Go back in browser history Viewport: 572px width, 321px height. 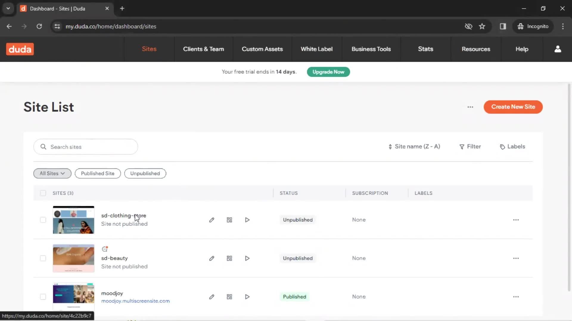9,26
